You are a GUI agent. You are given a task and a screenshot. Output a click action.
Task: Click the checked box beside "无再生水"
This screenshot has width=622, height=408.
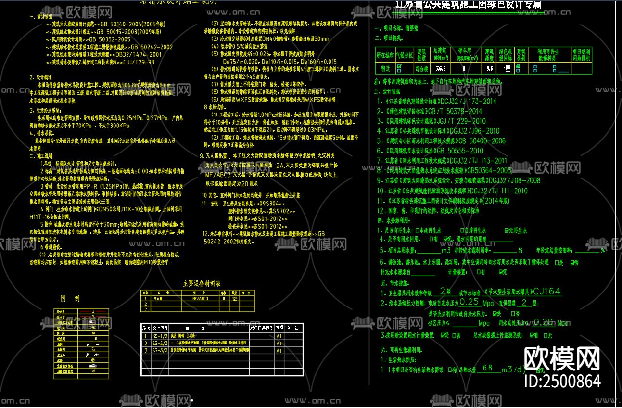pyautogui.click(x=506, y=230)
